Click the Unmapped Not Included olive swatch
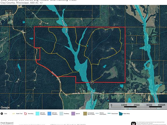The height and width of the screenshot is (125, 167). pos(85,113)
